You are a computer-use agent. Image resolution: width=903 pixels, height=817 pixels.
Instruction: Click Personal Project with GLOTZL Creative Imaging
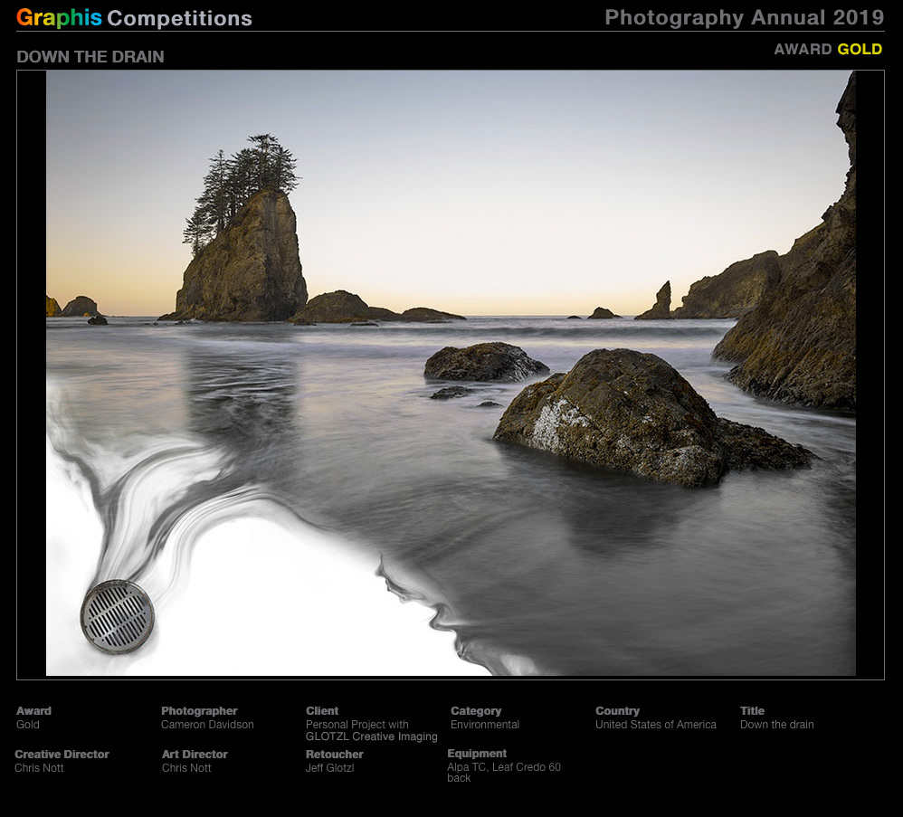click(x=372, y=730)
